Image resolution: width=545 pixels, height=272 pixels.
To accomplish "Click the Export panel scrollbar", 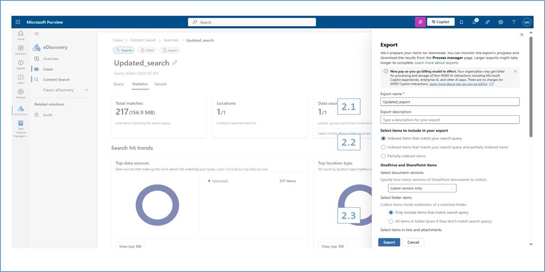I will tap(531, 86).
